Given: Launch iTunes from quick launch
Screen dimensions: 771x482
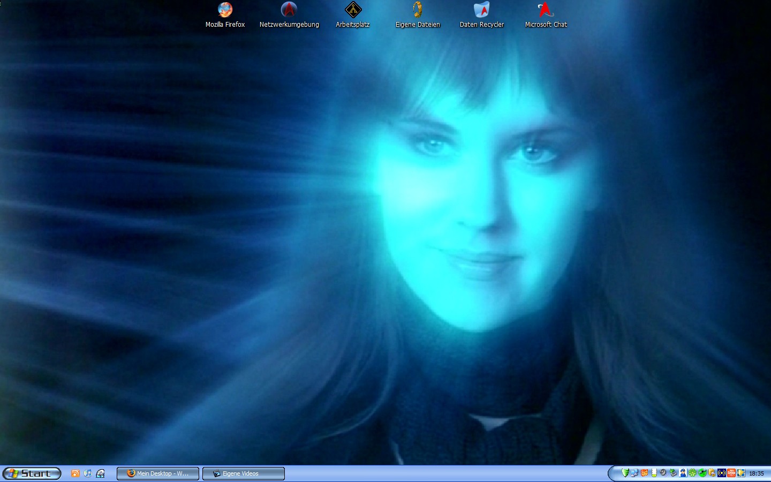Looking at the screenshot, I should [88, 473].
